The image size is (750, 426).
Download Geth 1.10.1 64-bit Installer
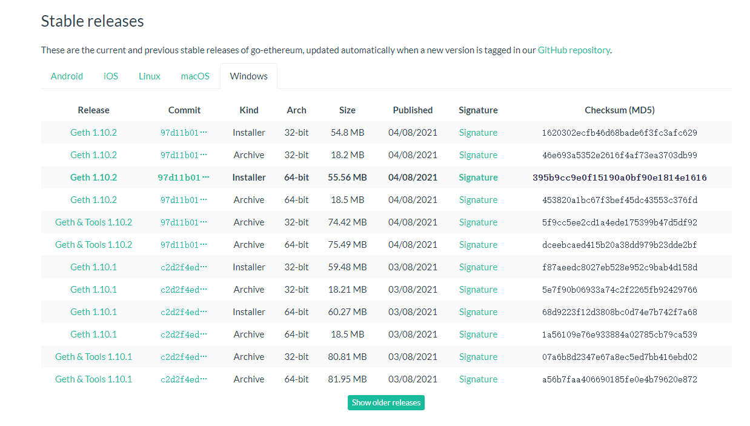pyautogui.click(x=94, y=312)
